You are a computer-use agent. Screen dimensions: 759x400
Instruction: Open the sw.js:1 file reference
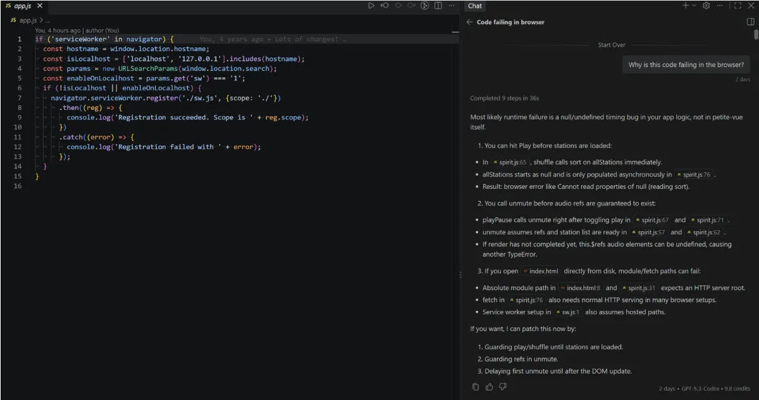(567, 312)
